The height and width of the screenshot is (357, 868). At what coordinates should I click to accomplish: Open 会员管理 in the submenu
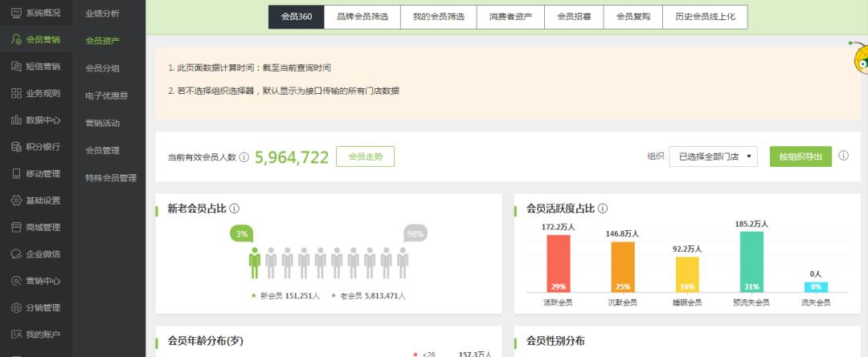click(102, 150)
